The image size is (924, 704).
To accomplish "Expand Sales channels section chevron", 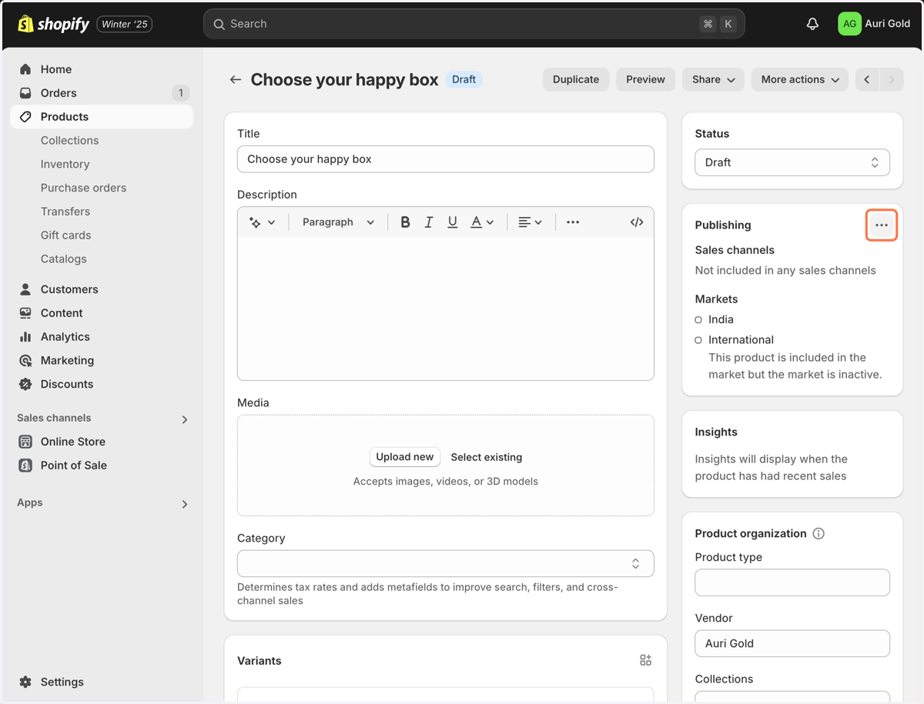I will coord(185,419).
